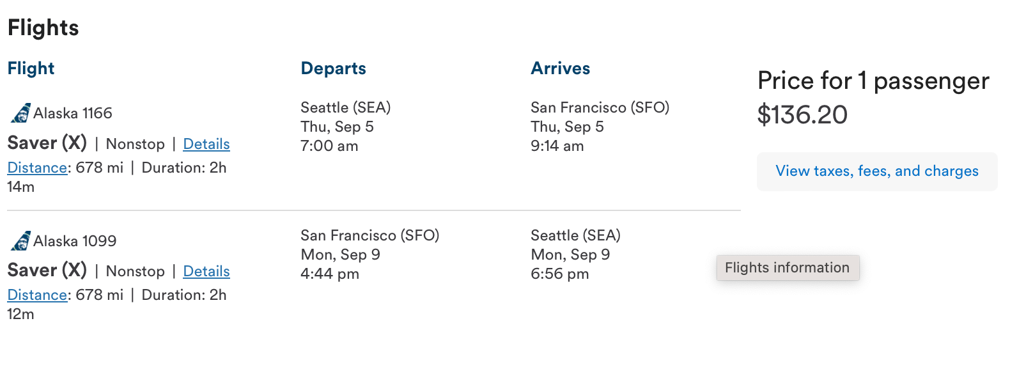Click the Flights information tooltip
1010x376 pixels.
[787, 268]
